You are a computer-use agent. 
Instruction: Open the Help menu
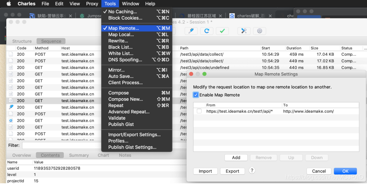(x=150, y=4)
